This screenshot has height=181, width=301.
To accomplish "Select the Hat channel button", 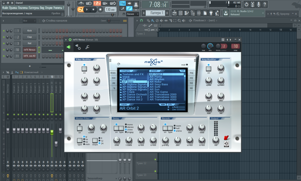I will 30,43.
